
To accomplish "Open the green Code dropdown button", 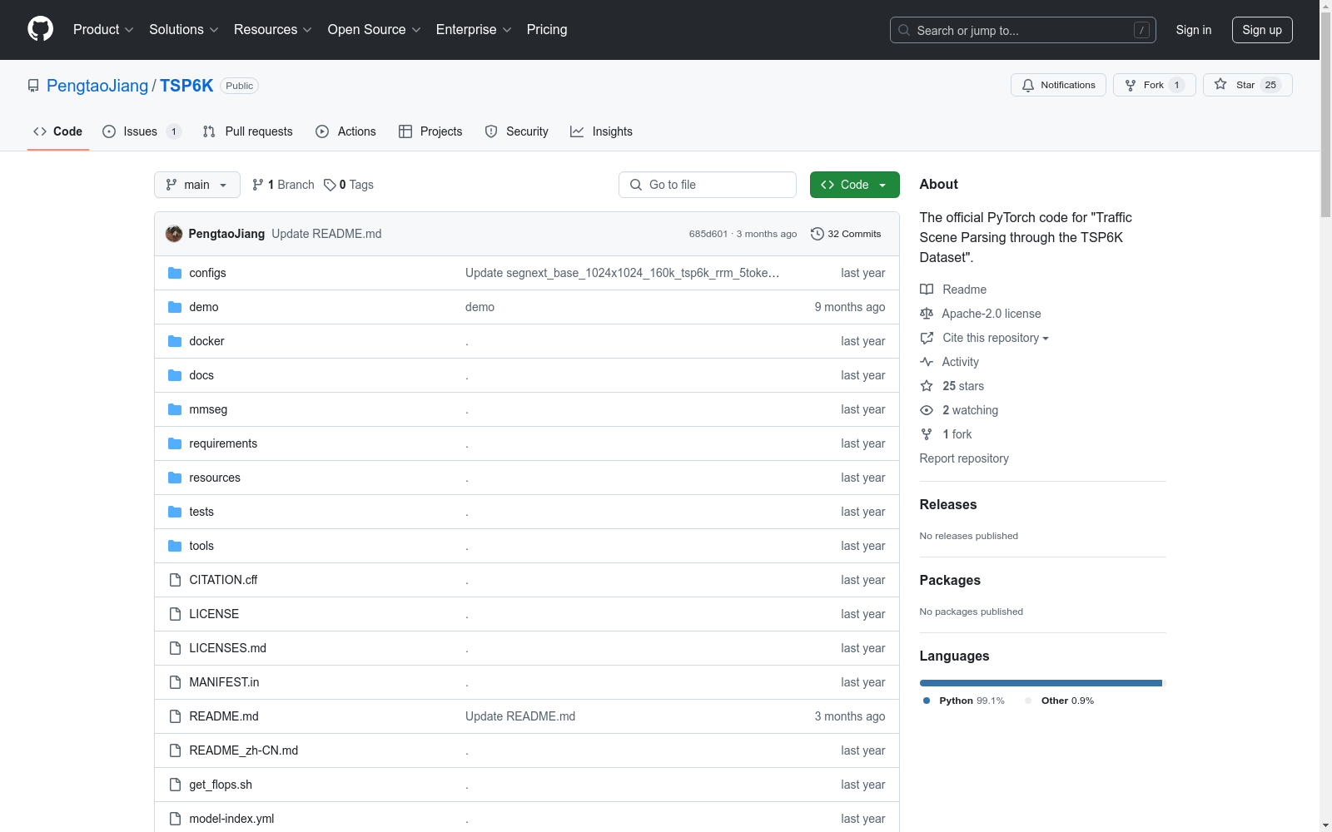I will pos(855,185).
